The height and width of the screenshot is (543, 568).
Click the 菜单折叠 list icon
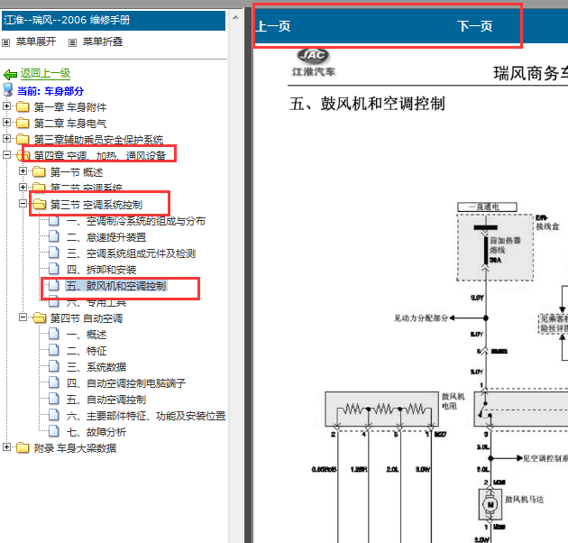[72, 42]
